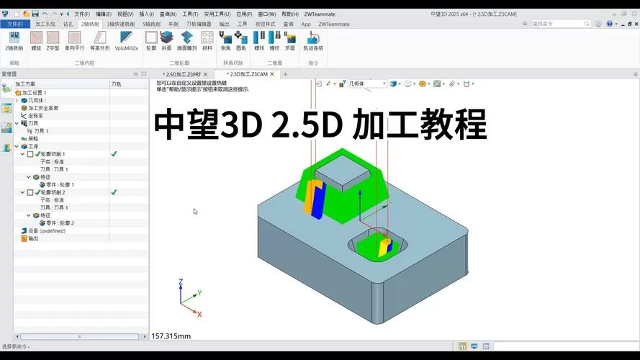Open the 编辑(E) menu
The width and height of the screenshot is (640, 360).
[x=103, y=14]
